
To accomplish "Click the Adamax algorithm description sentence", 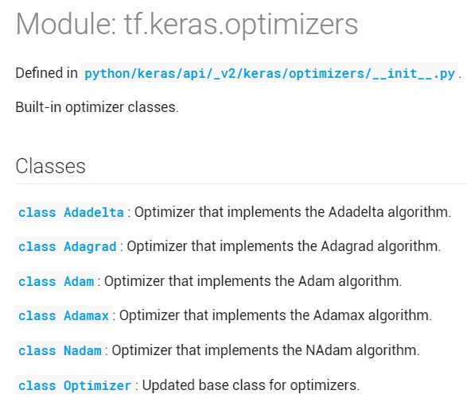I will tap(275, 315).
